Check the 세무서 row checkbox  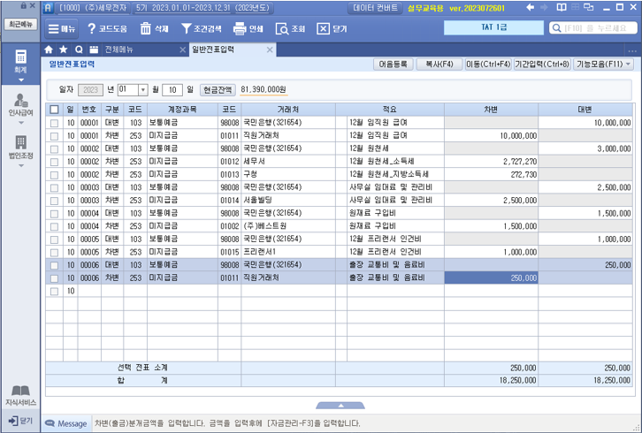[54, 162]
